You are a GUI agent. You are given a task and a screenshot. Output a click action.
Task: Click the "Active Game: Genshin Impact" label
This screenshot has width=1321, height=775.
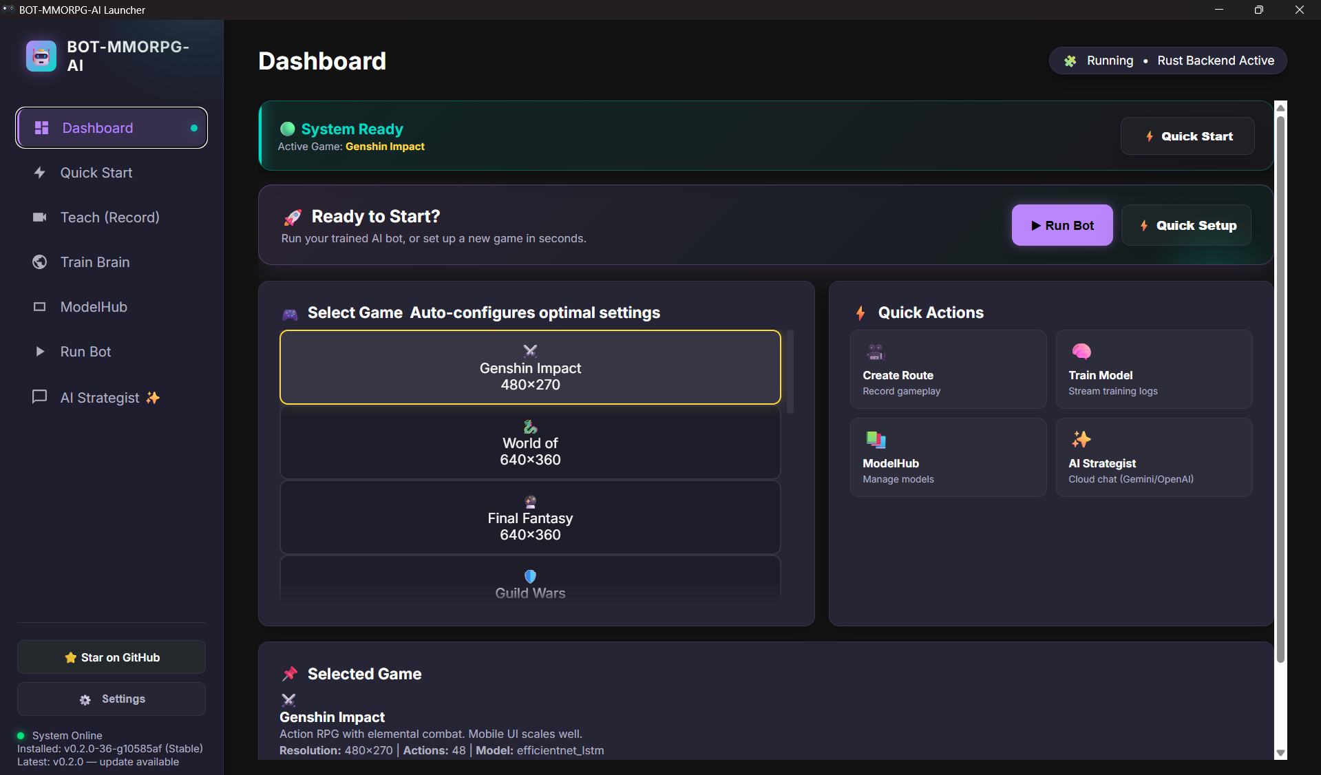click(x=351, y=147)
